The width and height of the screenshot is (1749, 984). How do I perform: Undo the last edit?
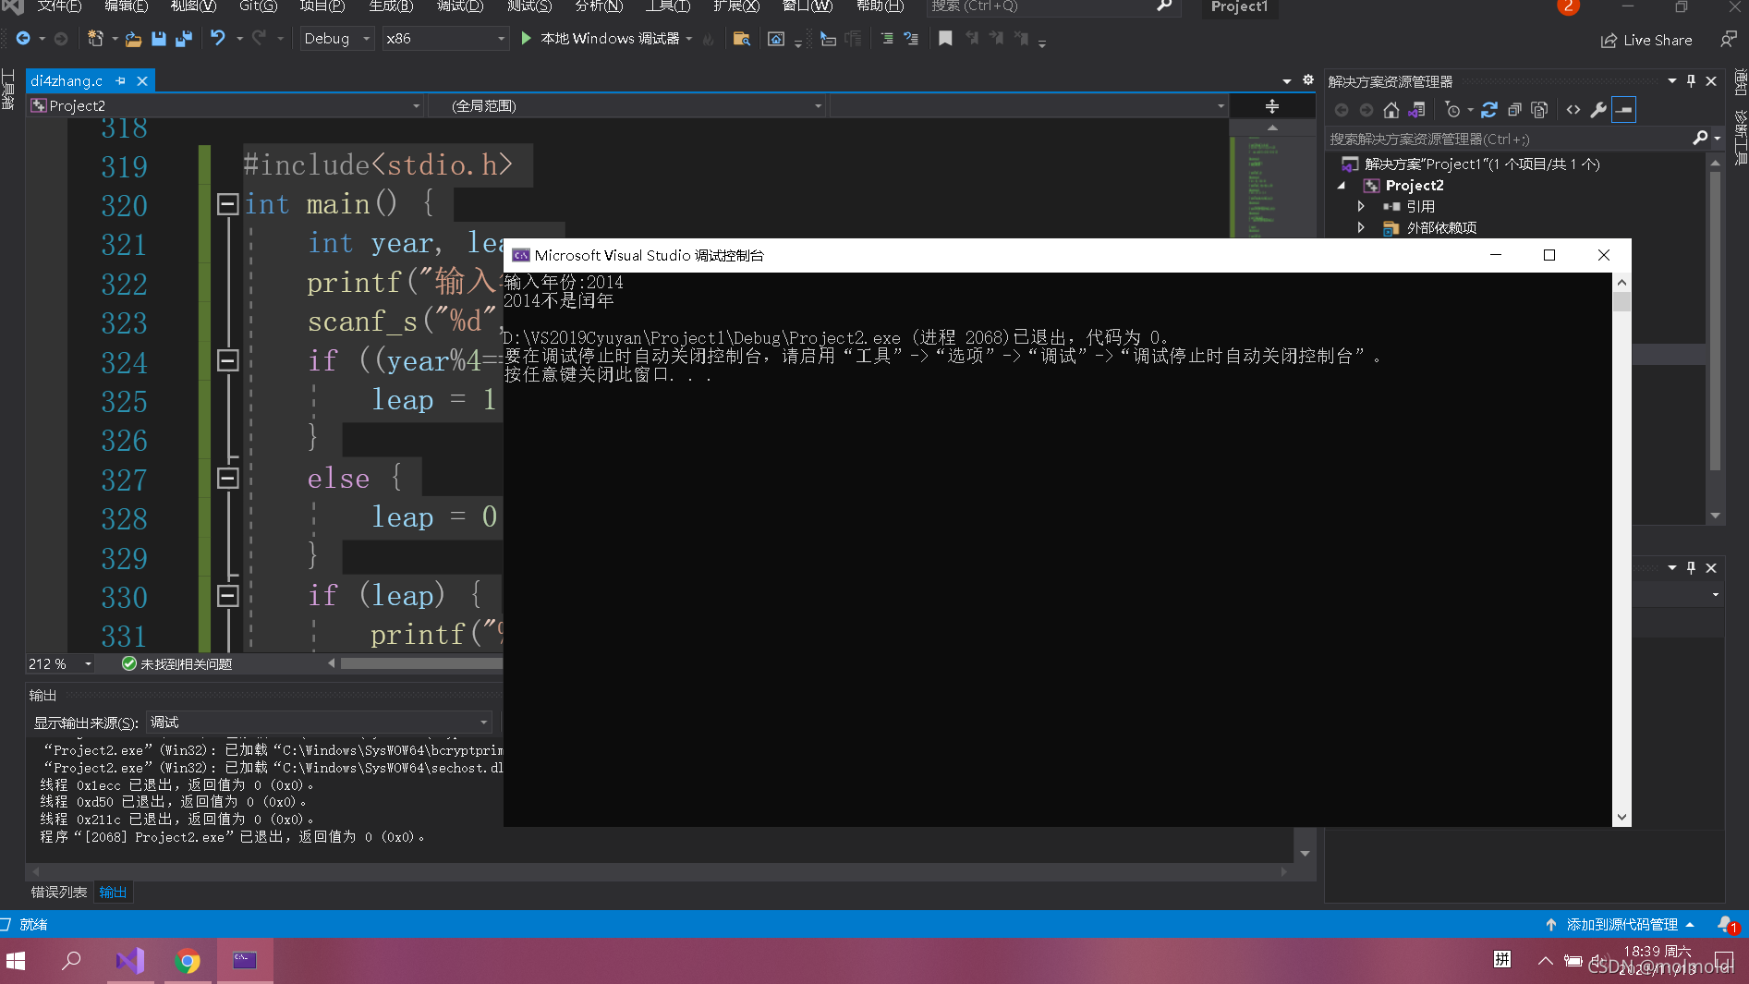click(x=217, y=39)
